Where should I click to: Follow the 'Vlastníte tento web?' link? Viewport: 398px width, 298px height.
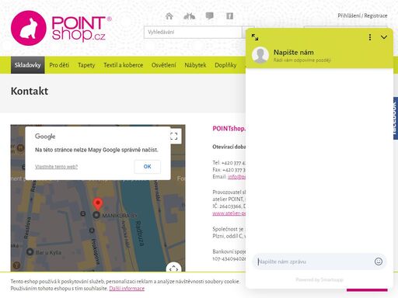coord(56,167)
